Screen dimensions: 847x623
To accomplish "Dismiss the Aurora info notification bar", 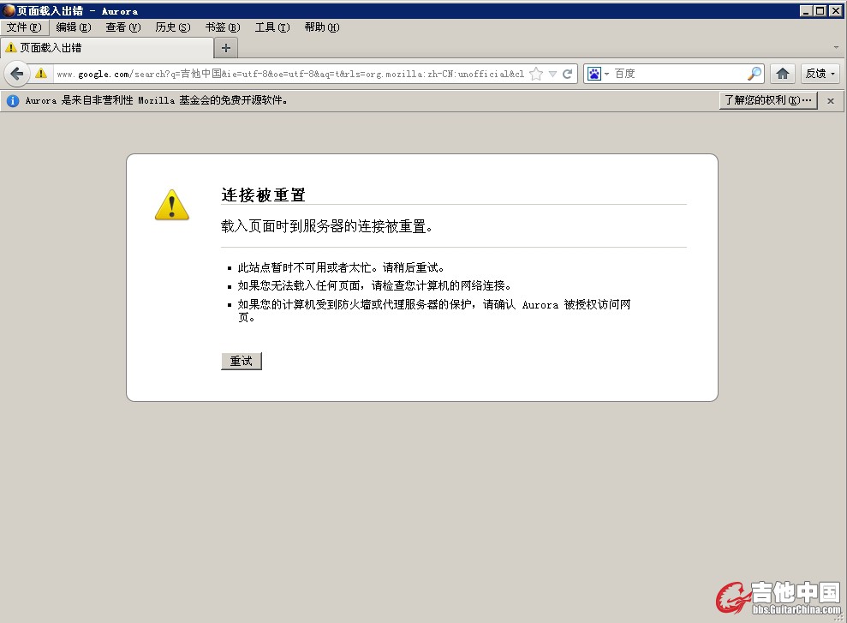I will (x=830, y=101).
